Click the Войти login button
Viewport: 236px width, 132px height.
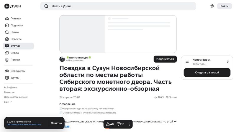point(224,6)
